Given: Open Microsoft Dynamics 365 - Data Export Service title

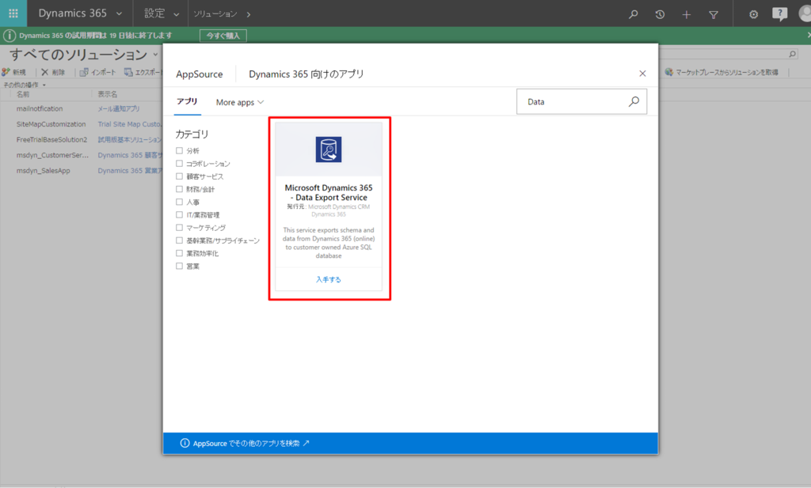Looking at the screenshot, I should 329,193.
